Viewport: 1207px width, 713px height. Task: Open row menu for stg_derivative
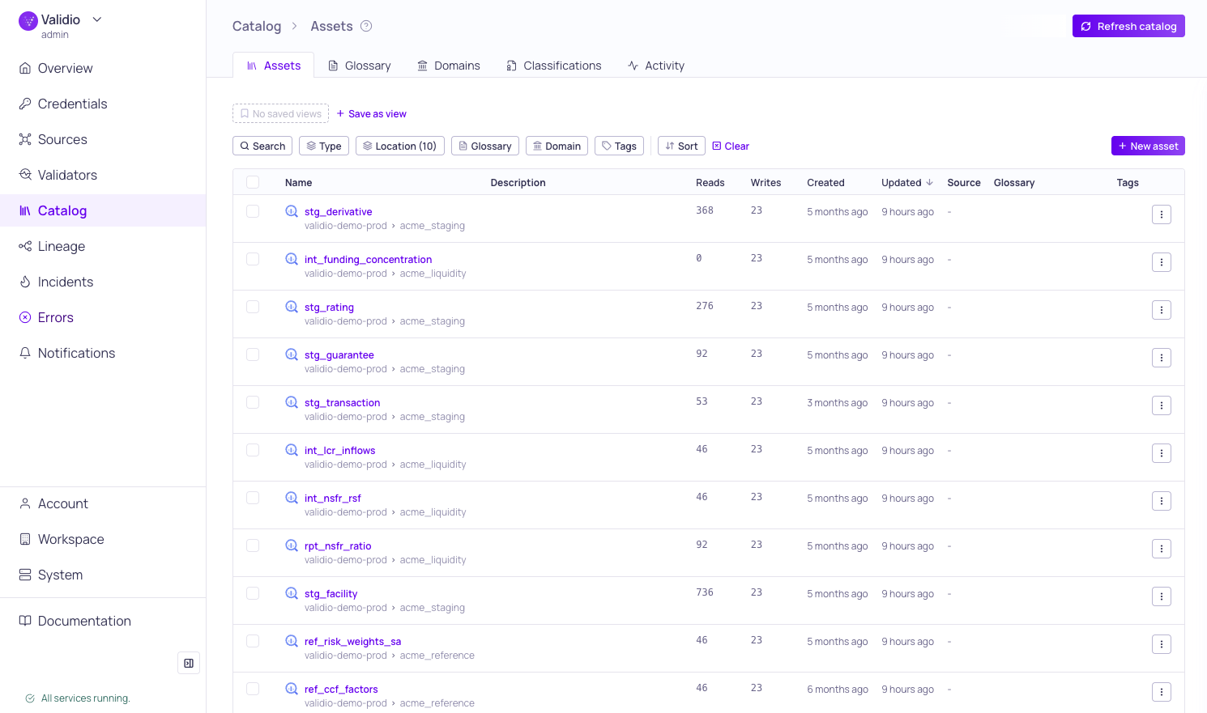click(x=1162, y=214)
